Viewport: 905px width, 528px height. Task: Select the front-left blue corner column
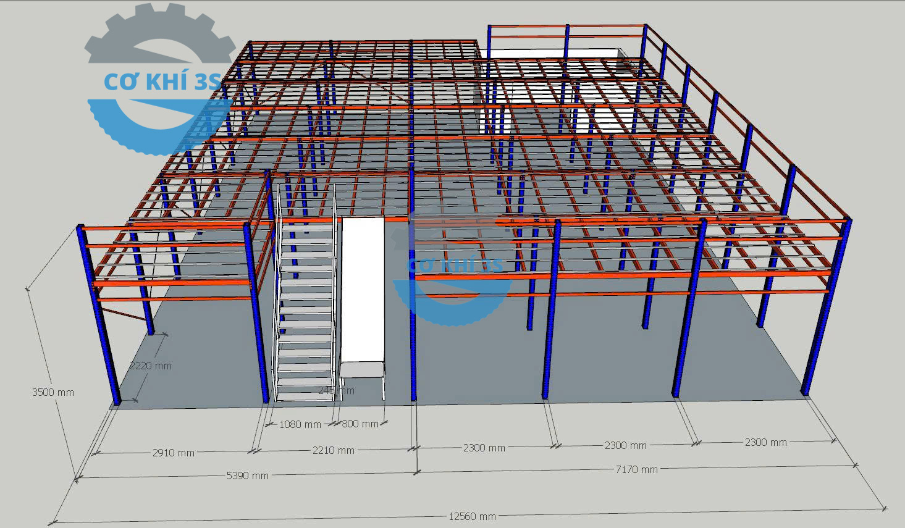98,315
